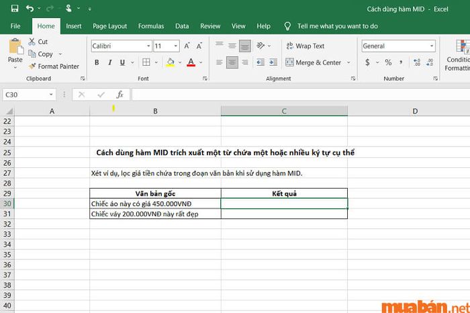Click Increase Decimal icon
The height and width of the screenshot is (313, 470).
click(417, 62)
